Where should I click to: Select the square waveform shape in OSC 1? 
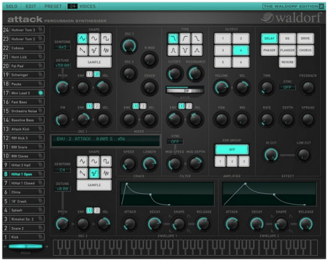tap(106, 38)
